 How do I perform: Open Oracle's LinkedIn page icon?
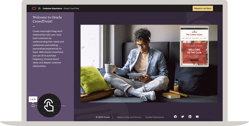190,117
